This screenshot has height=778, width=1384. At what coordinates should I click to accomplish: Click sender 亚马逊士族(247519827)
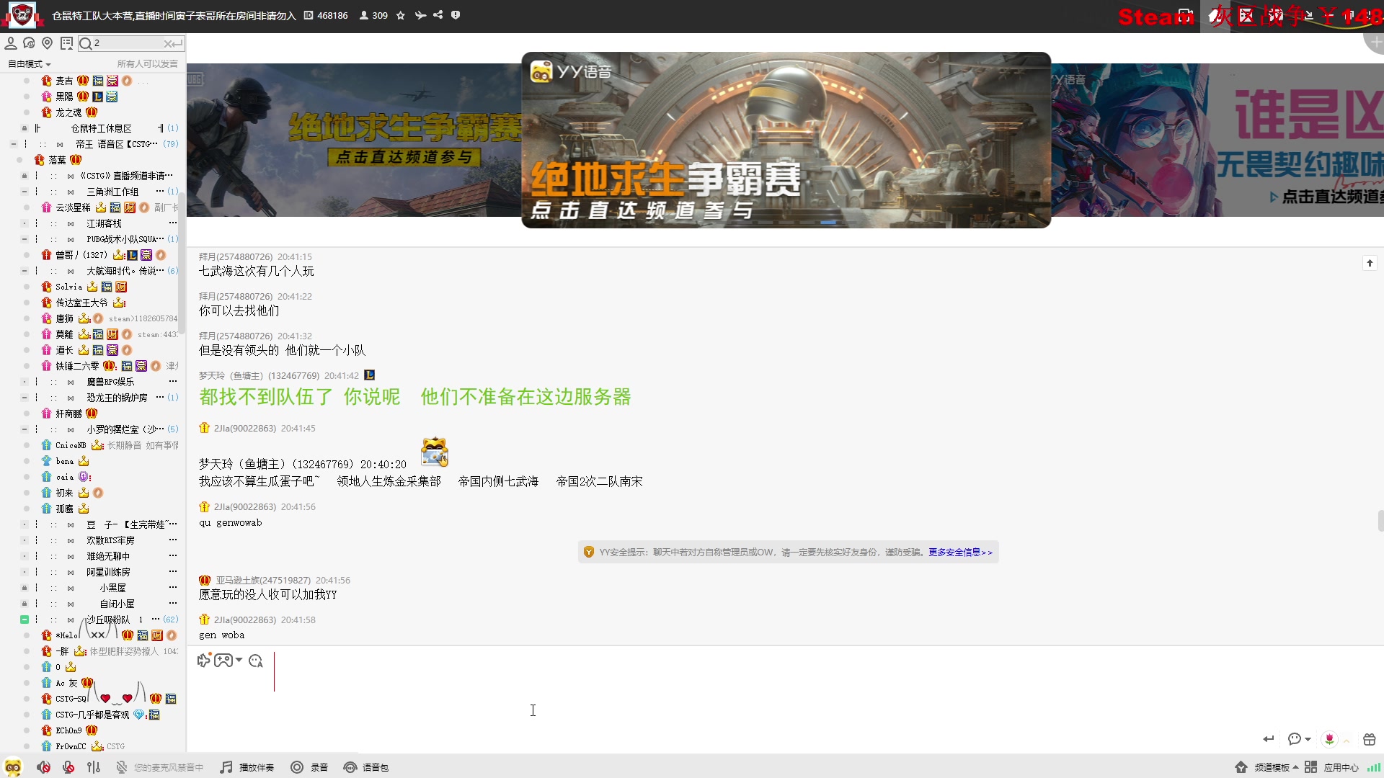263,581
